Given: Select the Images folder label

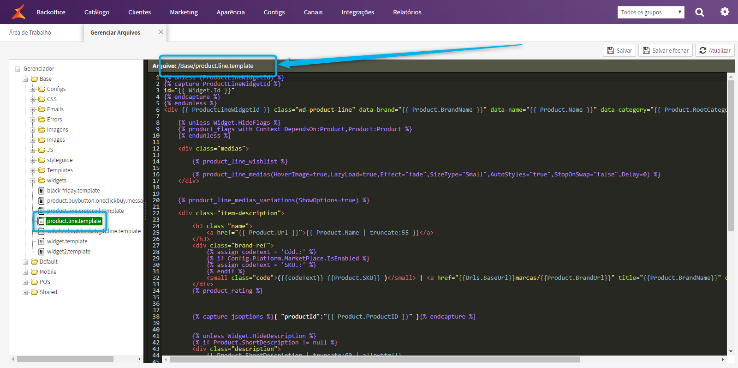Looking at the screenshot, I should coord(56,140).
